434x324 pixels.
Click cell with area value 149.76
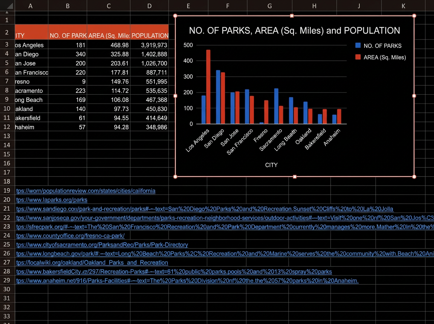pos(109,82)
